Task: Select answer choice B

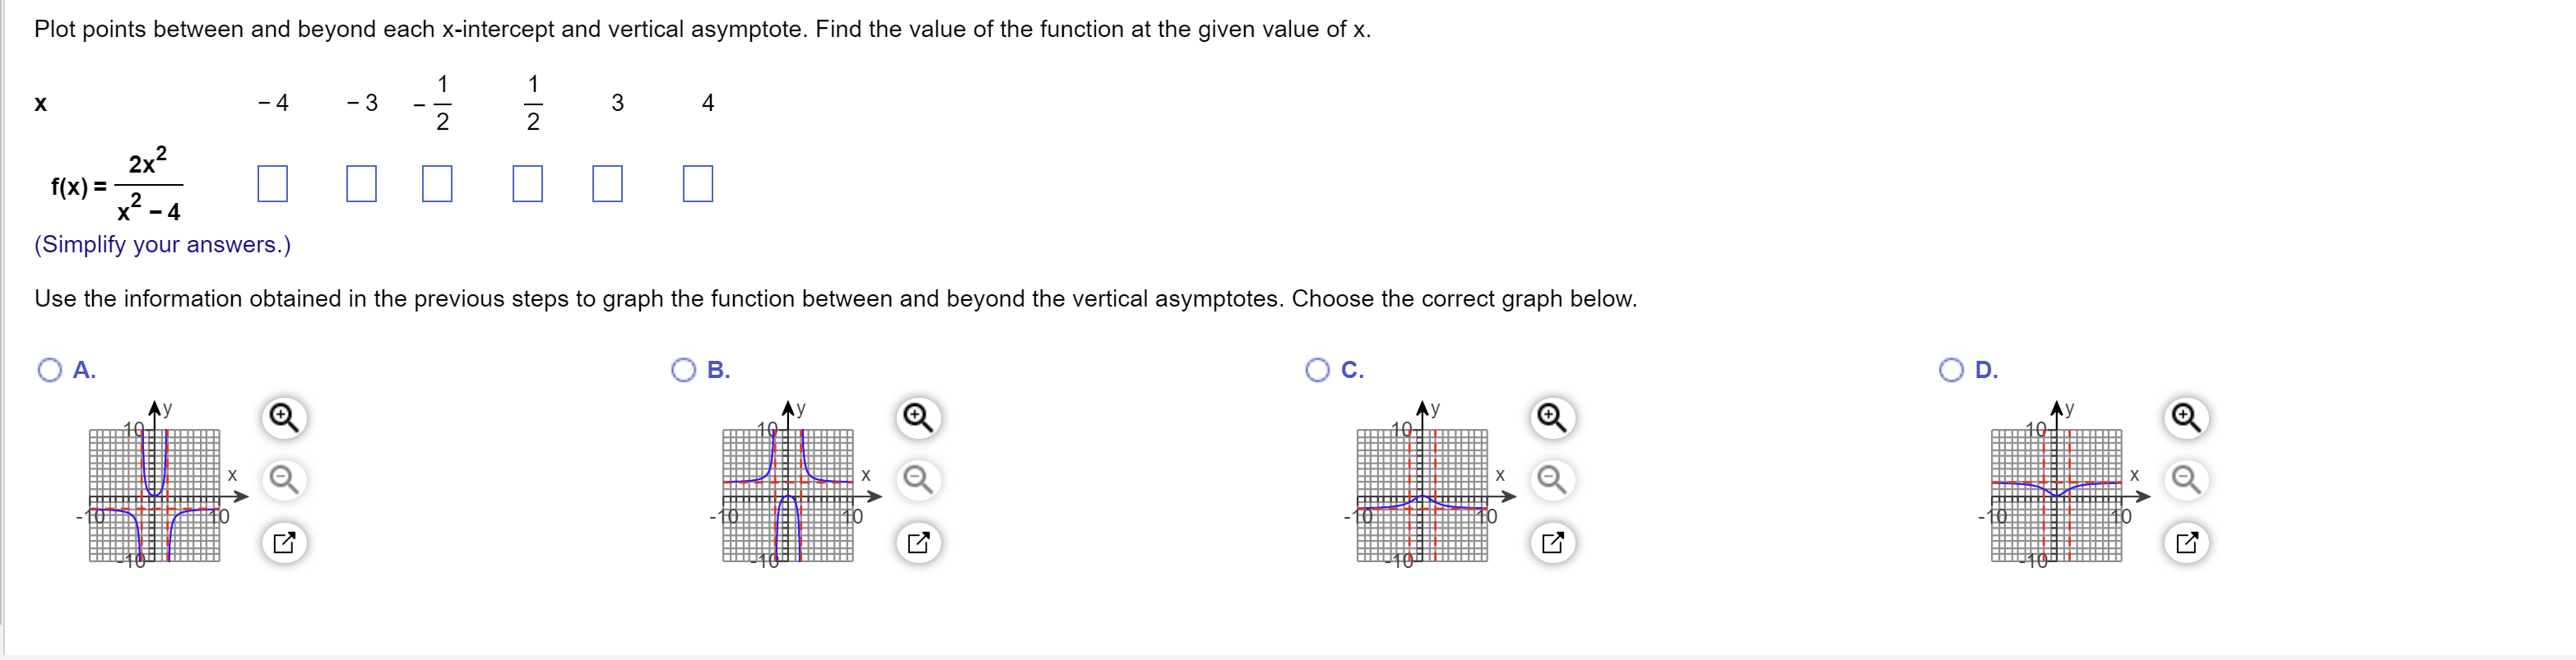Action: (x=684, y=368)
